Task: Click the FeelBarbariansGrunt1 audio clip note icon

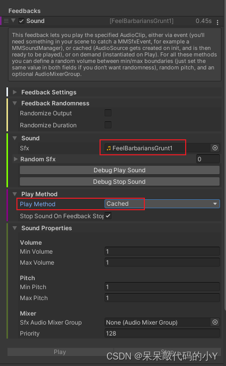Action: 109,148
